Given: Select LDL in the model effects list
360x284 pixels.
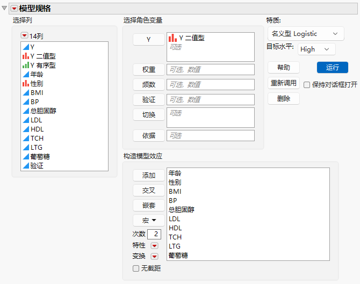Looking at the screenshot, I should pyautogui.click(x=175, y=219).
